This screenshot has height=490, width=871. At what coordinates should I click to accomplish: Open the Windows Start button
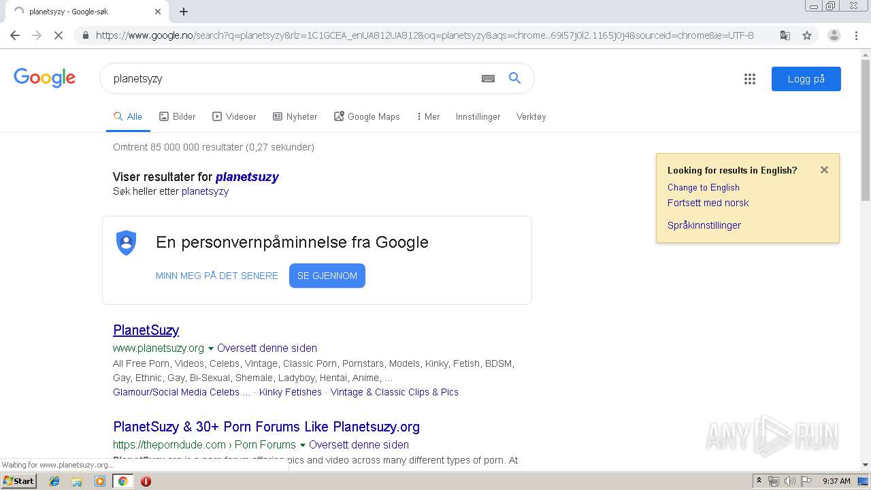(x=19, y=480)
